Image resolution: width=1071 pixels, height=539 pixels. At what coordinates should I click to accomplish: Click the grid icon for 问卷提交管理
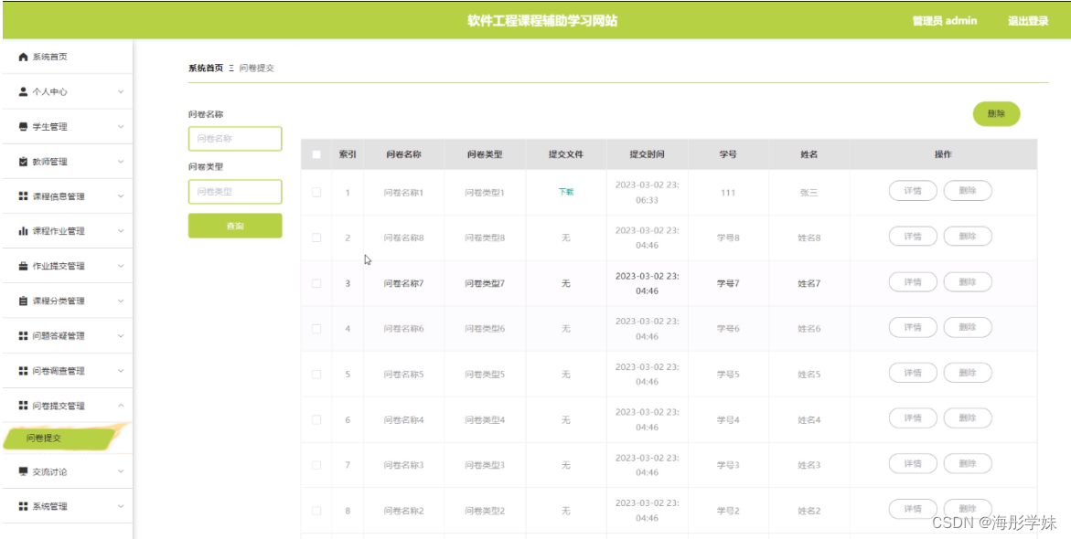pos(23,406)
